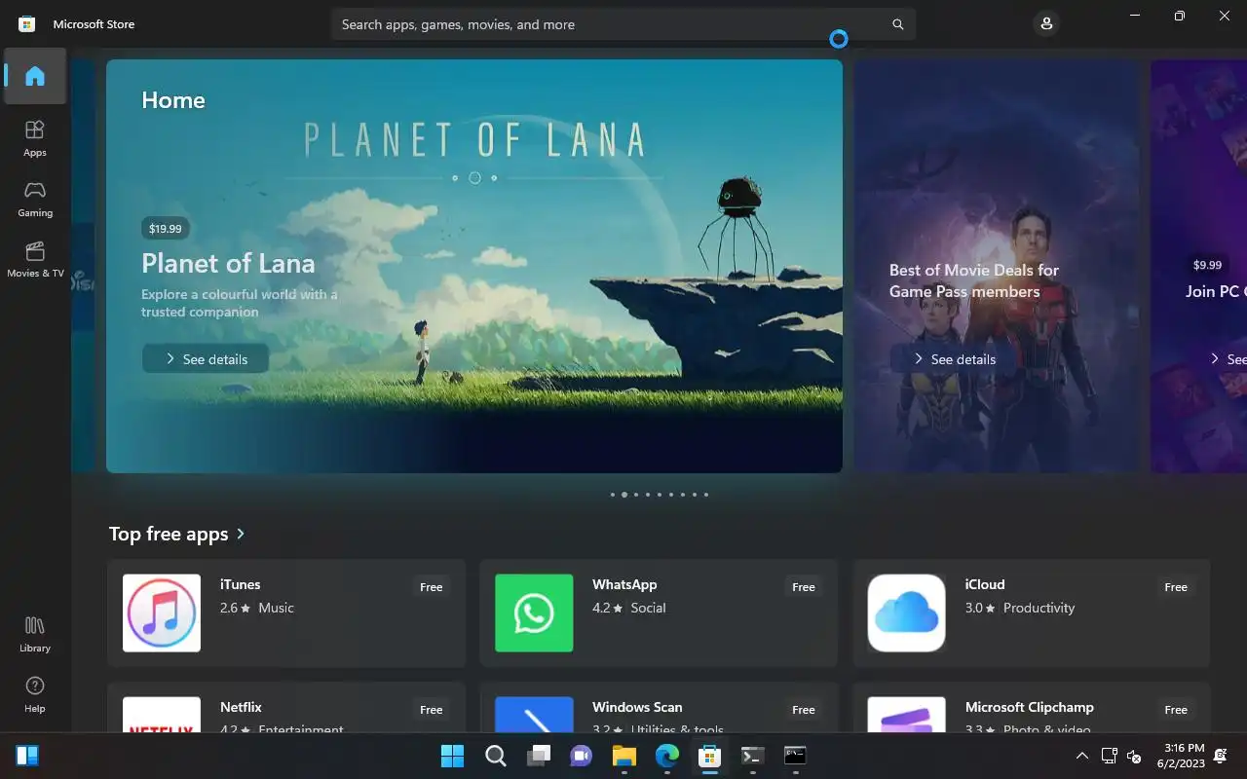
Task: Open taskbar Search
Action: pyautogui.click(x=496, y=756)
